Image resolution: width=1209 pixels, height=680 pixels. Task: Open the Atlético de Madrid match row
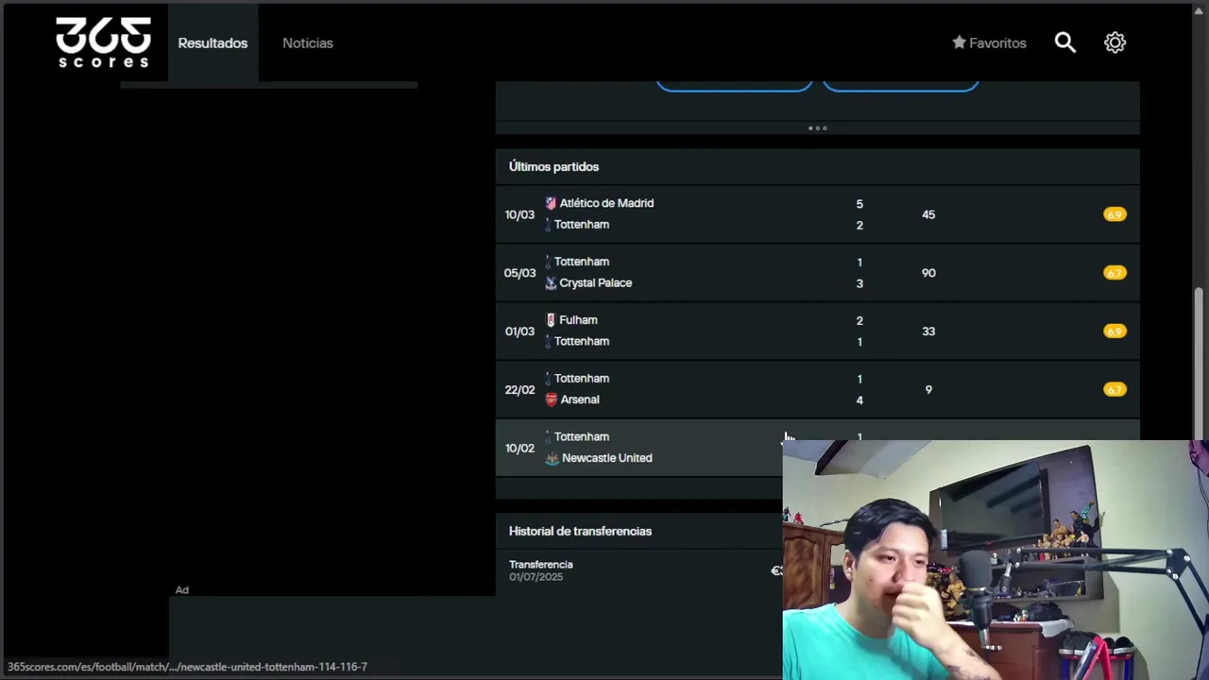click(x=817, y=214)
